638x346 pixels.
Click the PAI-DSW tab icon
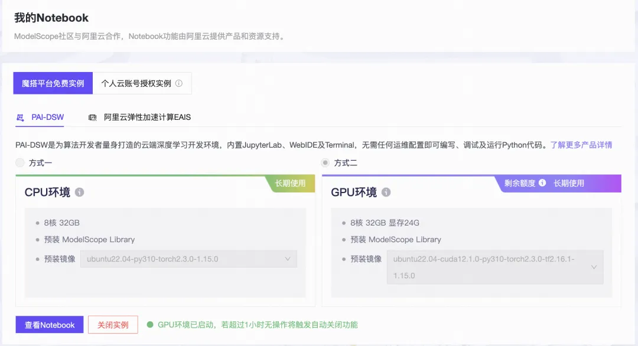click(20, 117)
